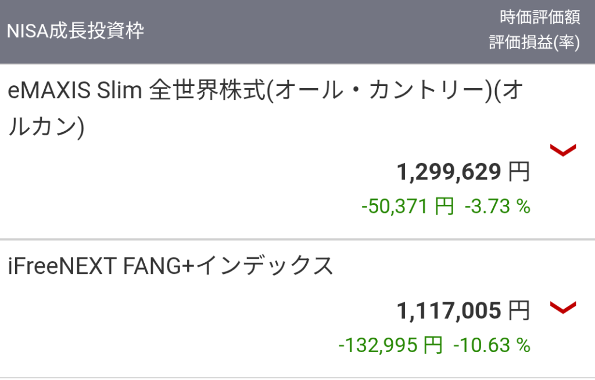
Task: Click the -10.63 % loss rate
Action: pos(492,346)
